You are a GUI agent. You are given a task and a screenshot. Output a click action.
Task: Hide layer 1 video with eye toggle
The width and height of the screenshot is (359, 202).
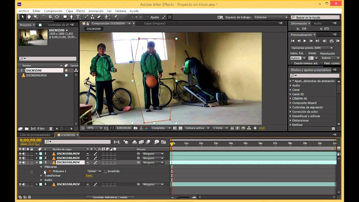(20, 154)
